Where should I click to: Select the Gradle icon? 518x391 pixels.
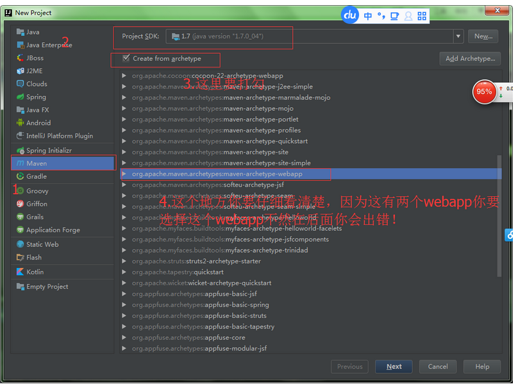pos(20,176)
